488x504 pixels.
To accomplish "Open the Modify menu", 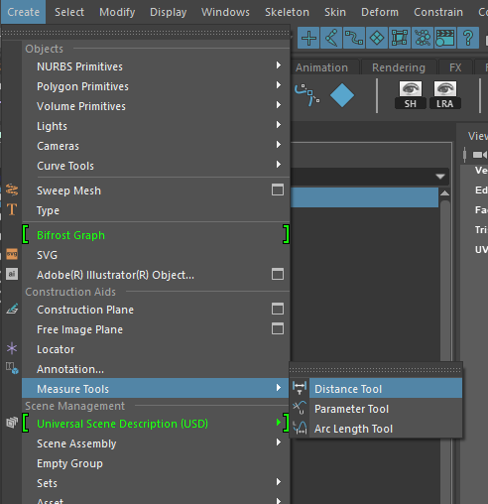I will click(x=117, y=12).
